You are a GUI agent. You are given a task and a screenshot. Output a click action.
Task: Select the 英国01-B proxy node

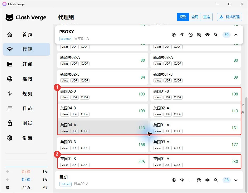[103, 162]
